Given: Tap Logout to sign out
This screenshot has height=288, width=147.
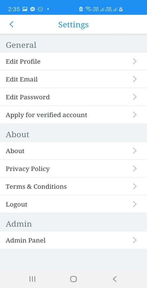Looking at the screenshot, I should click(x=73, y=204).
